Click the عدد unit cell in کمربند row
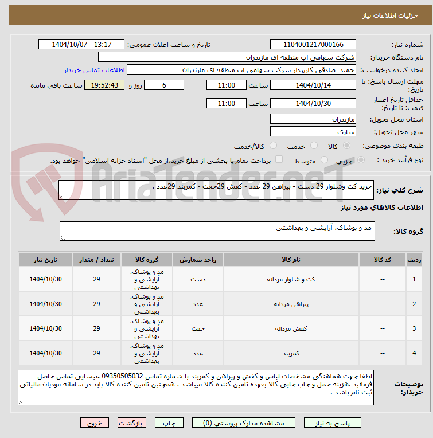Viewport: 433px width, 438px height. click(198, 353)
